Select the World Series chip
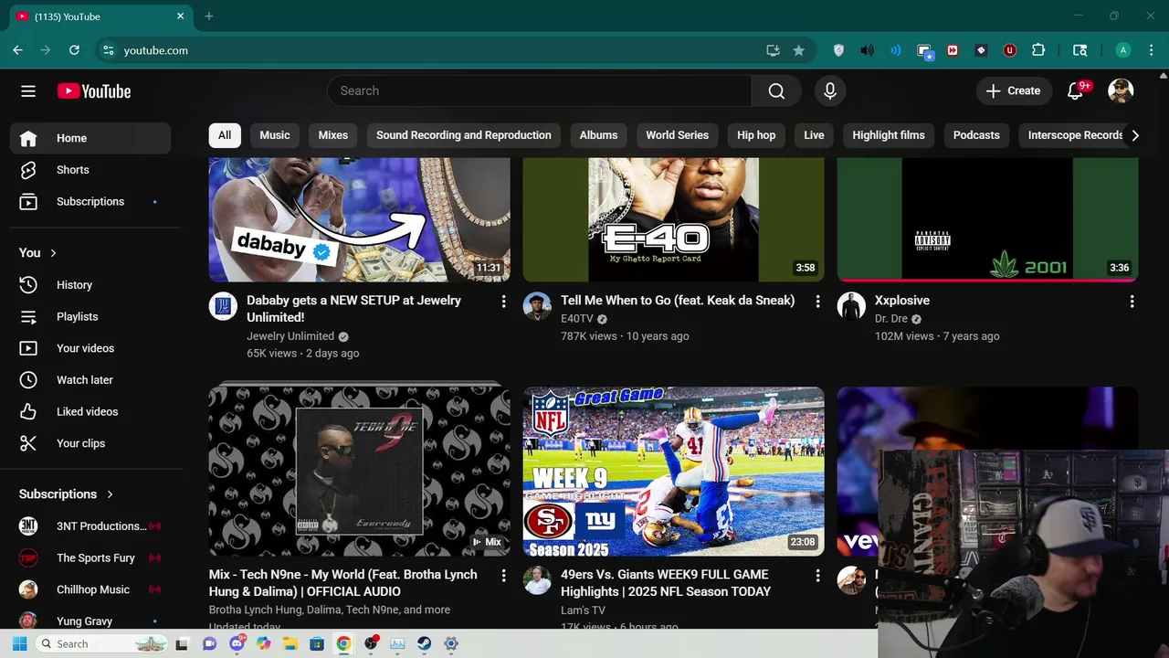Image resolution: width=1169 pixels, height=658 pixels. (678, 134)
